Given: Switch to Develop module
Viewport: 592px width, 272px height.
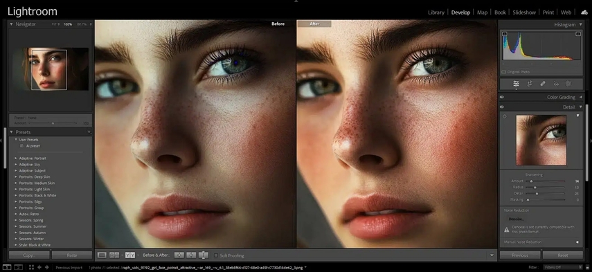Looking at the screenshot, I should [460, 12].
